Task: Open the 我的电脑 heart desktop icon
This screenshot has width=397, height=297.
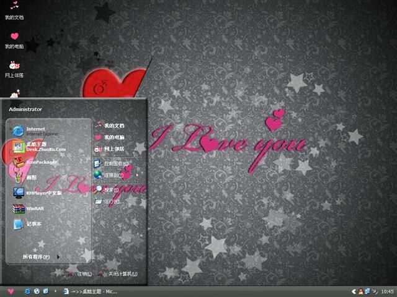Action: pyautogui.click(x=14, y=40)
